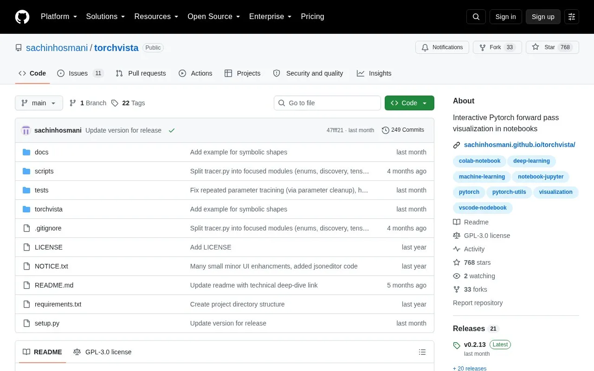
Task: Open the Projects tab
Action: pos(242,73)
